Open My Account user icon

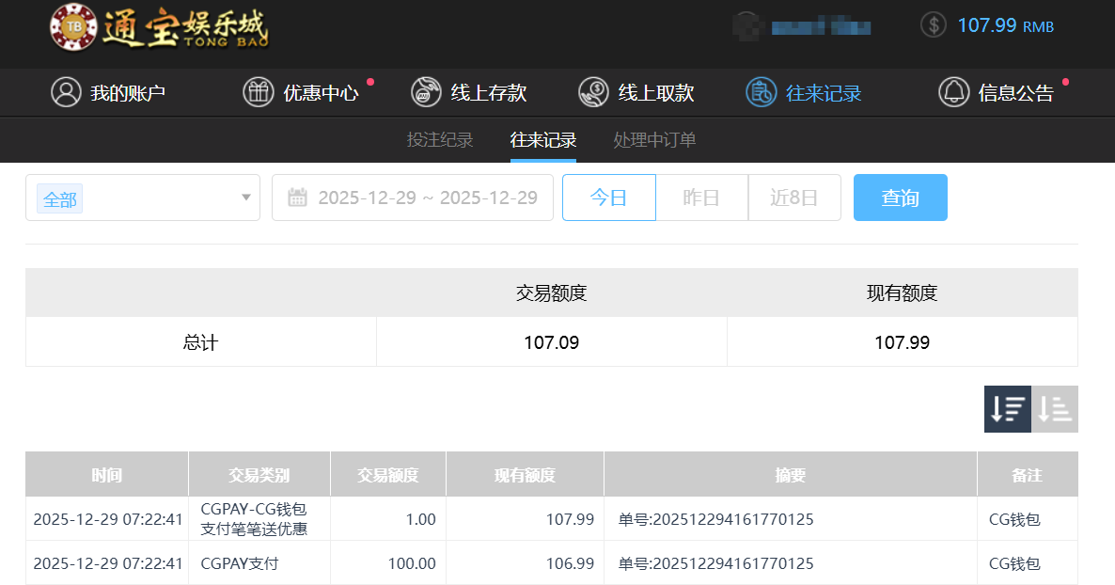pyautogui.click(x=66, y=92)
